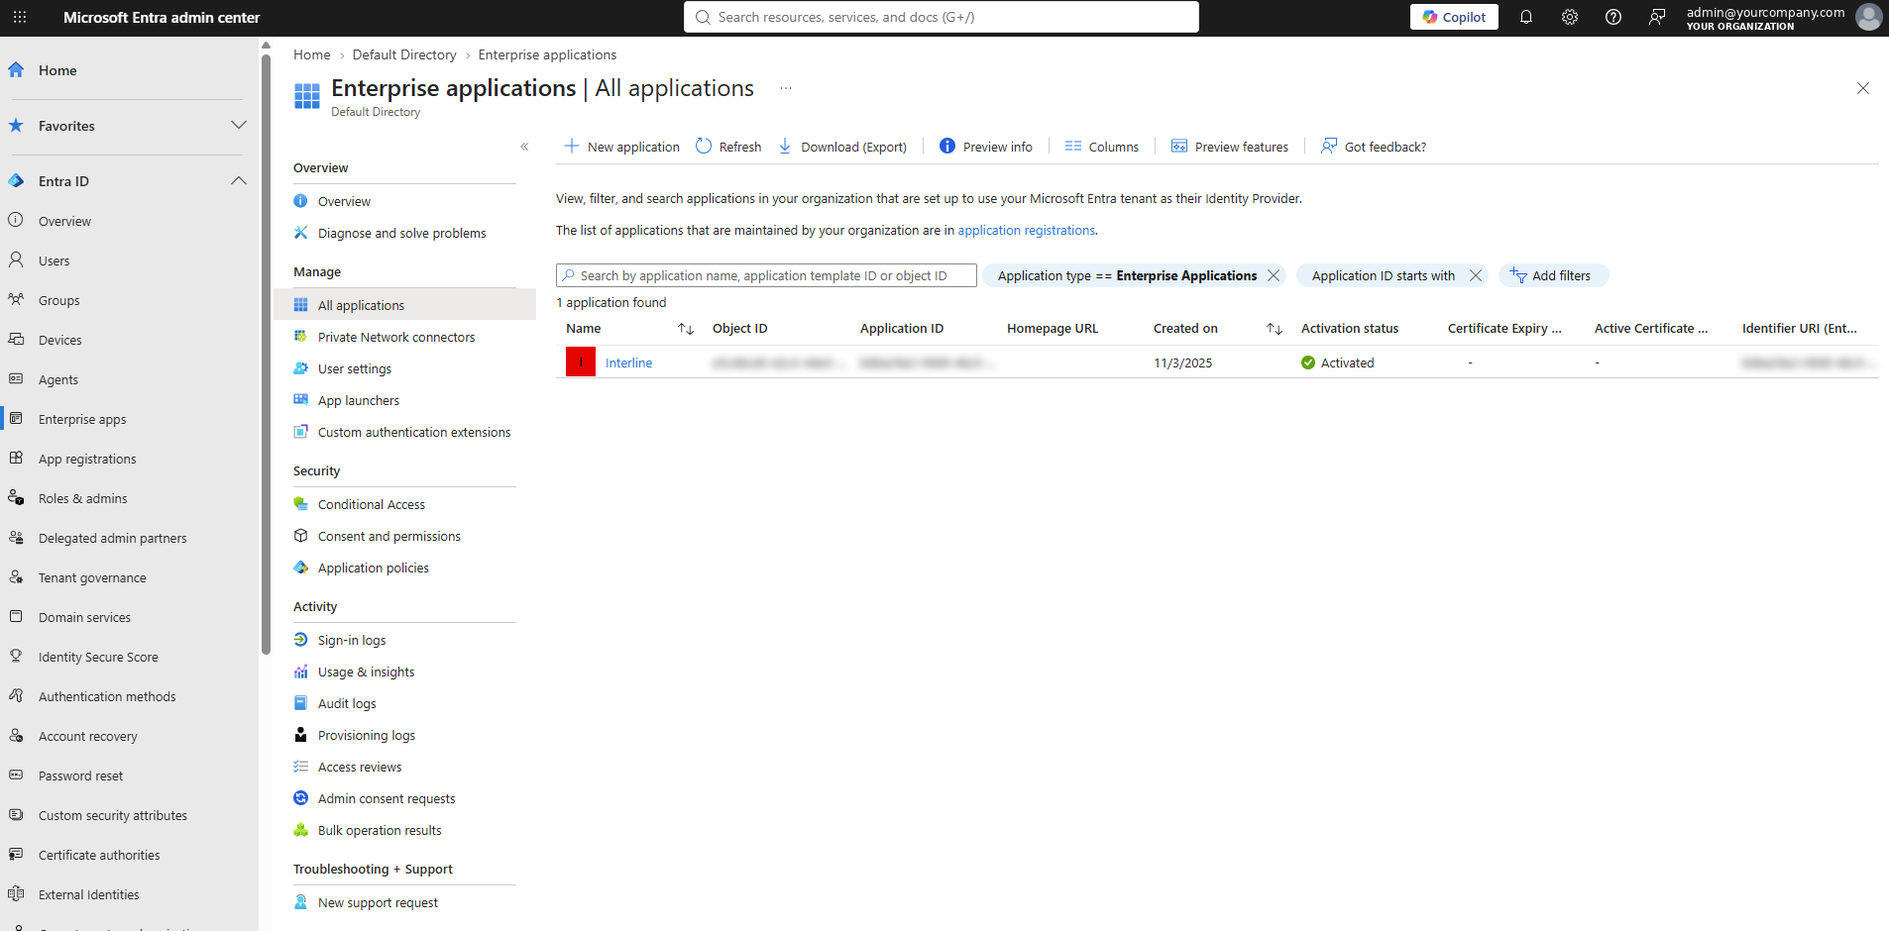This screenshot has width=1889, height=931.
Task: Refresh the applications list
Action: click(x=728, y=147)
